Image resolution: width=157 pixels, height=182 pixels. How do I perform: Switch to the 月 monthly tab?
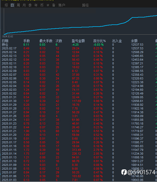[x=24, y=5]
